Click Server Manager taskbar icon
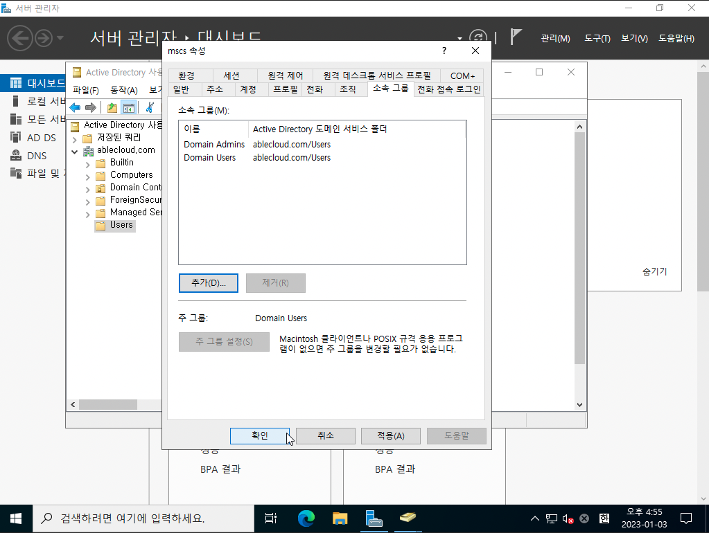Screen dimensions: 709x533 pyautogui.click(x=374, y=518)
